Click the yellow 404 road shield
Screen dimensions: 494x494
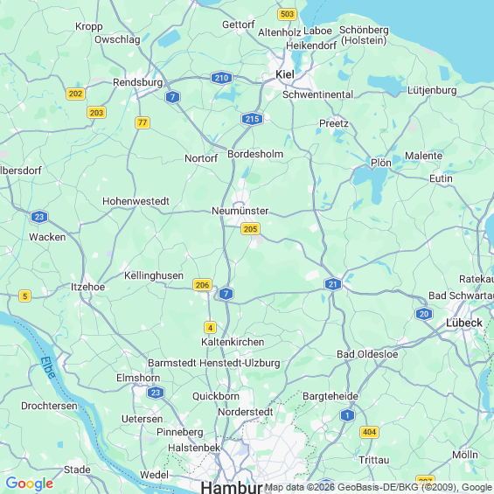click(369, 432)
